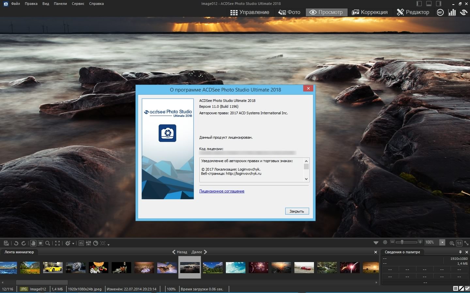The width and height of the screenshot is (470, 293).
Task: Click the Закрыть button in dialog
Action: pos(297,211)
